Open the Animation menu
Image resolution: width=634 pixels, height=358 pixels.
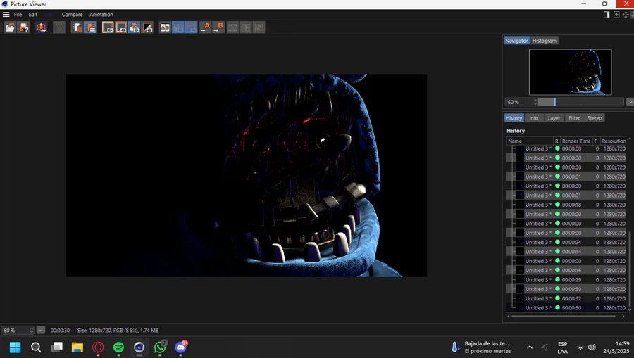[101, 15]
